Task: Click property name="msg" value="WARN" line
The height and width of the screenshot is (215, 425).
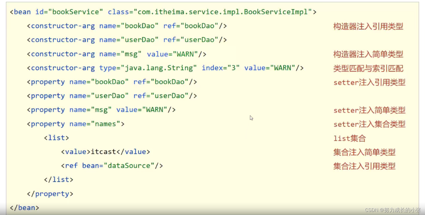Action: (101, 110)
